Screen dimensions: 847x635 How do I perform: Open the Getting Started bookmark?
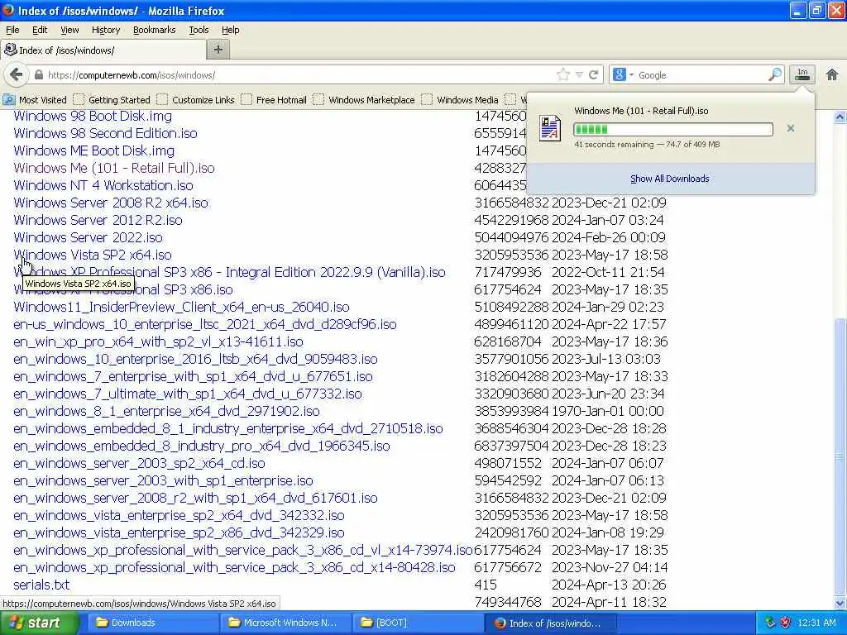tap(112, 100)
